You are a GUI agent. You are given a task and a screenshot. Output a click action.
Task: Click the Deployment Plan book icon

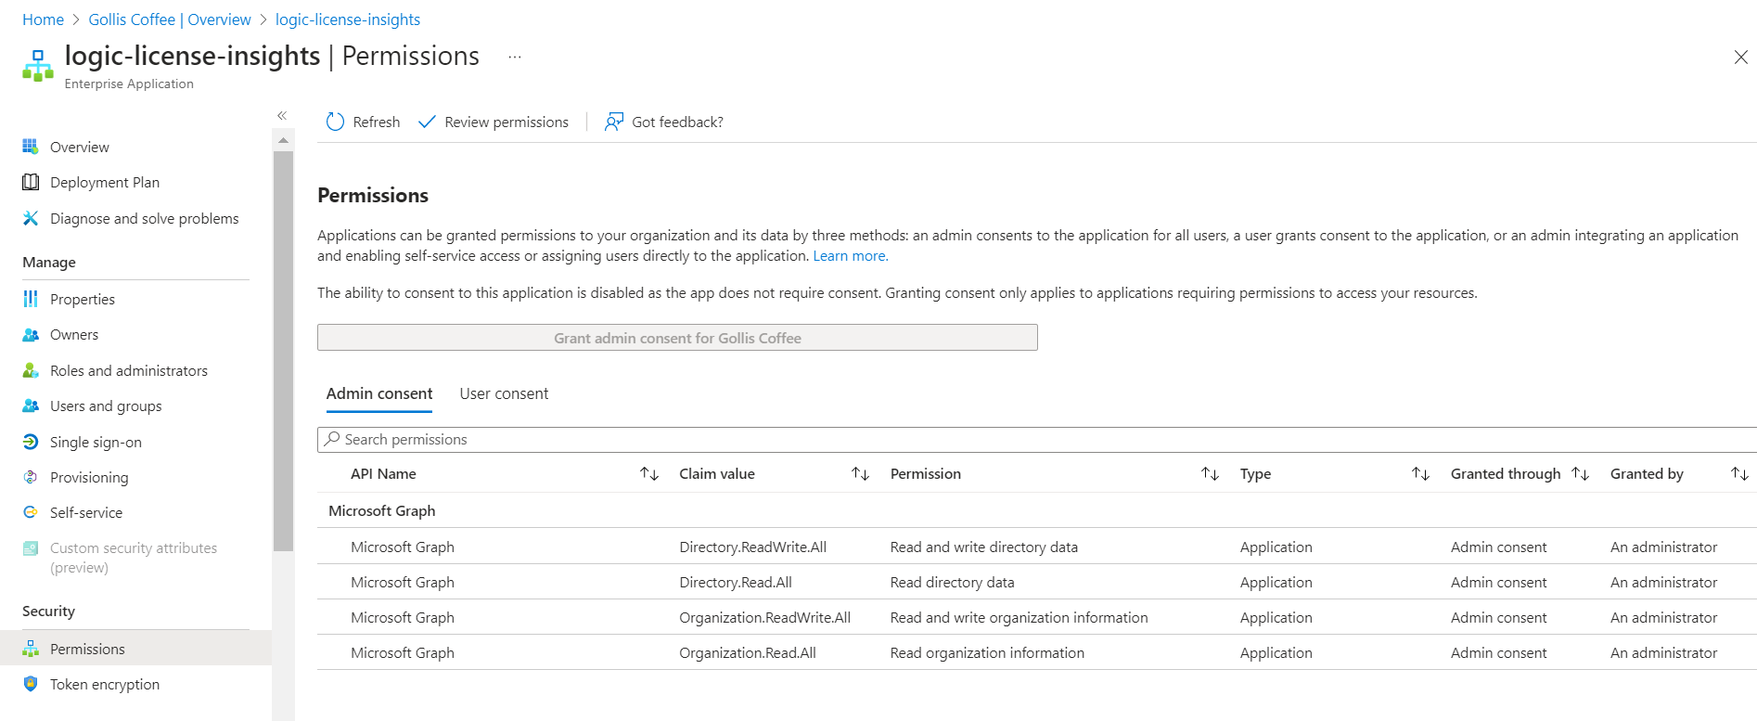(x=31, y=182)
